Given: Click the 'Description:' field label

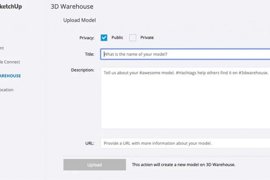Looking at the screenshot, I should tap(83, 69).
